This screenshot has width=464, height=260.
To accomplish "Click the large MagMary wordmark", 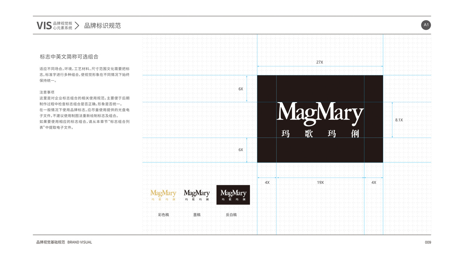I will tap(320, 113).
